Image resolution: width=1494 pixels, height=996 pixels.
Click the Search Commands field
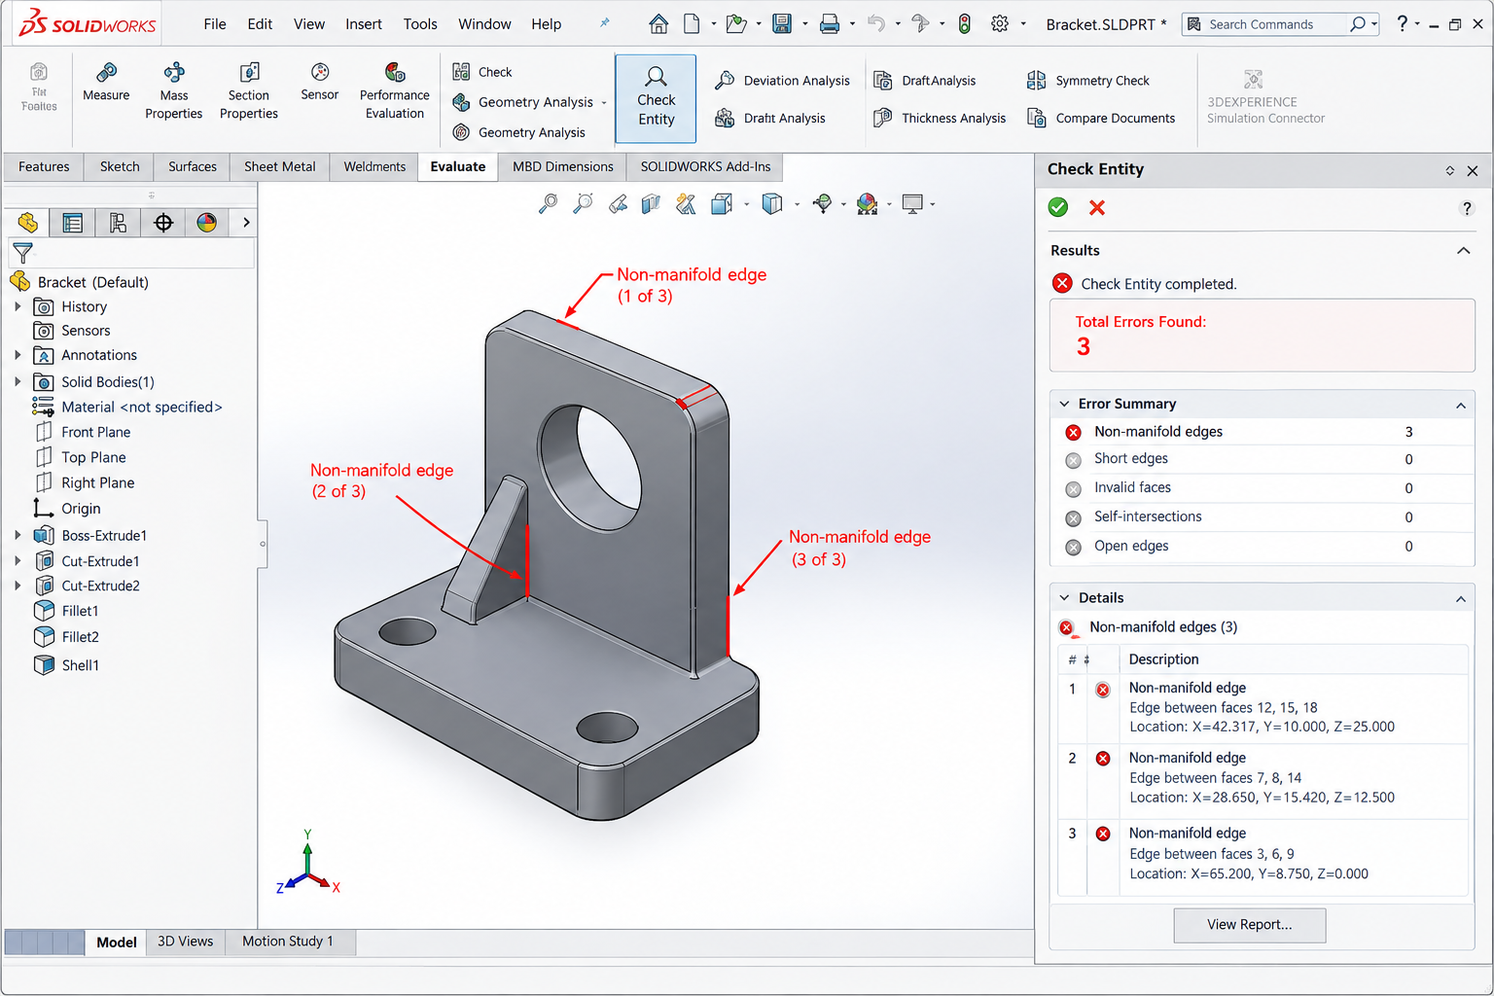coord(1281,24)
